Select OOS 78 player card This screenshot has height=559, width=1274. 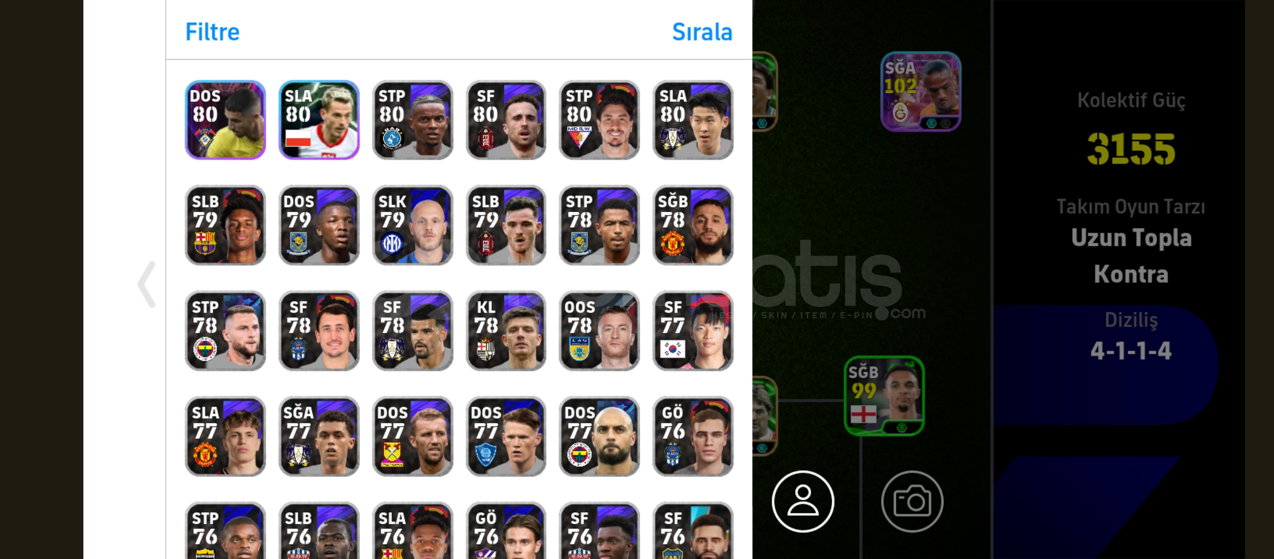point(599,331)
